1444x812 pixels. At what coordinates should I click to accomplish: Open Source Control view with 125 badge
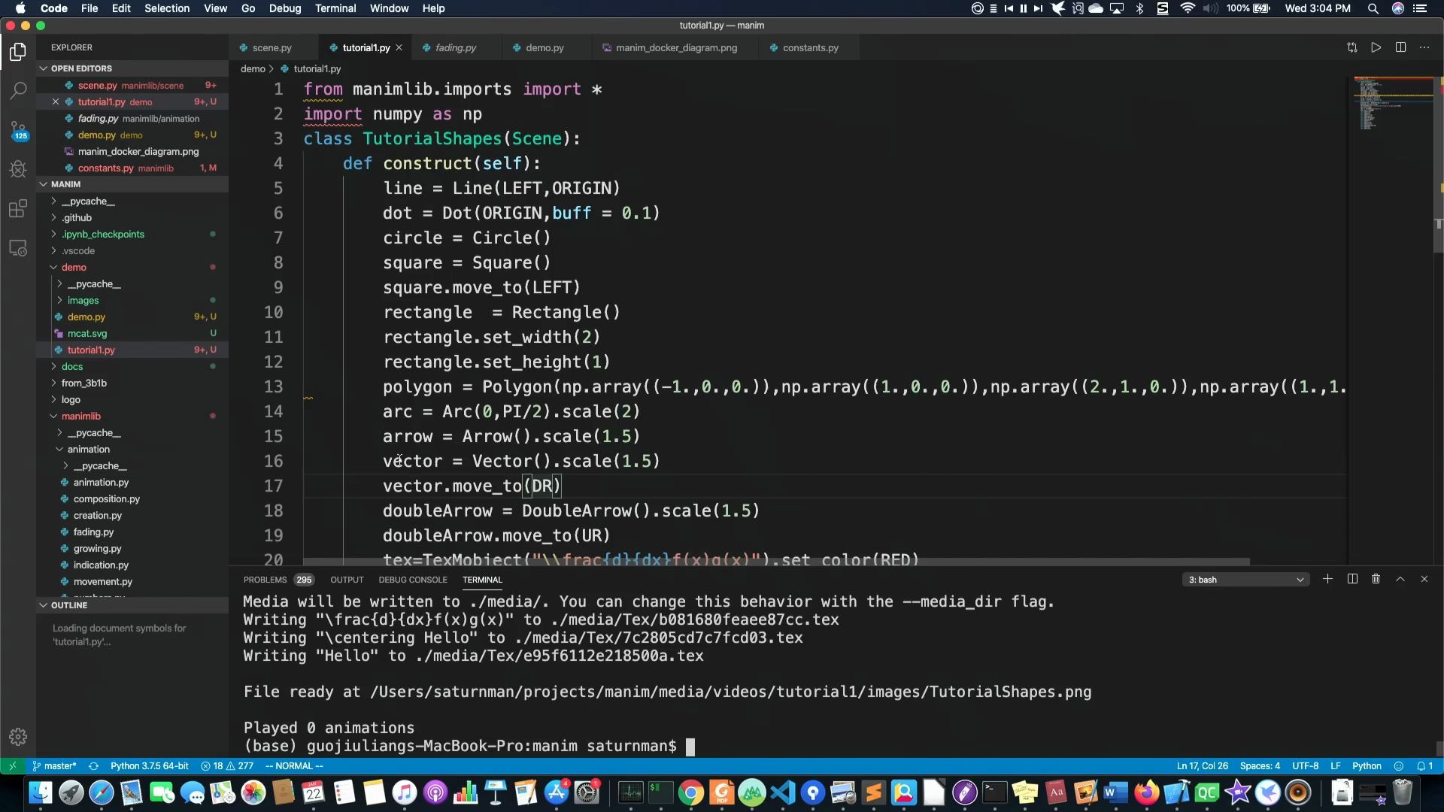click(x=18, y=130)
